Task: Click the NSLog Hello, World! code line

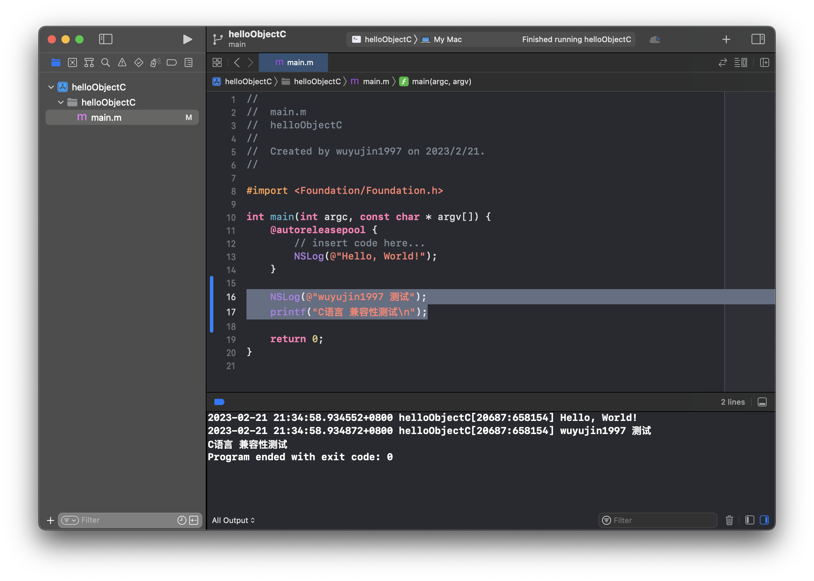Action: [365, 256]
